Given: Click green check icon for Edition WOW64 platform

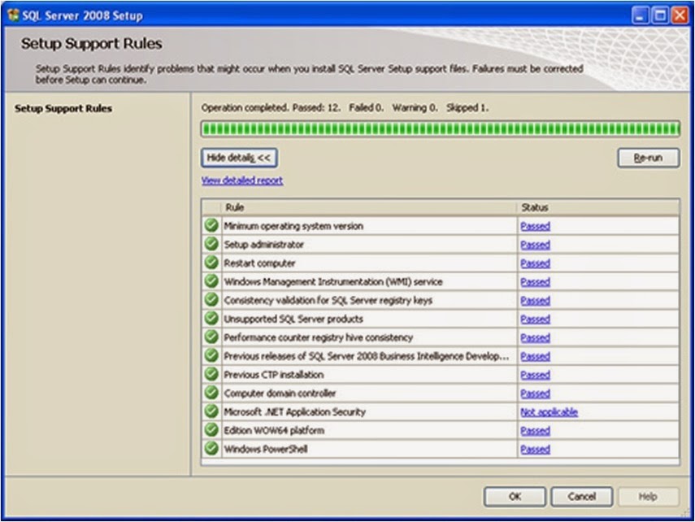Looking at the screenshot, I should 211,430.
